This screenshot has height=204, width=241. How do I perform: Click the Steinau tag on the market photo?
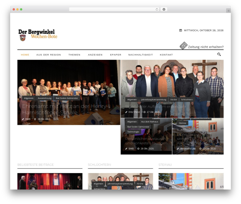[x=183, y=123]
